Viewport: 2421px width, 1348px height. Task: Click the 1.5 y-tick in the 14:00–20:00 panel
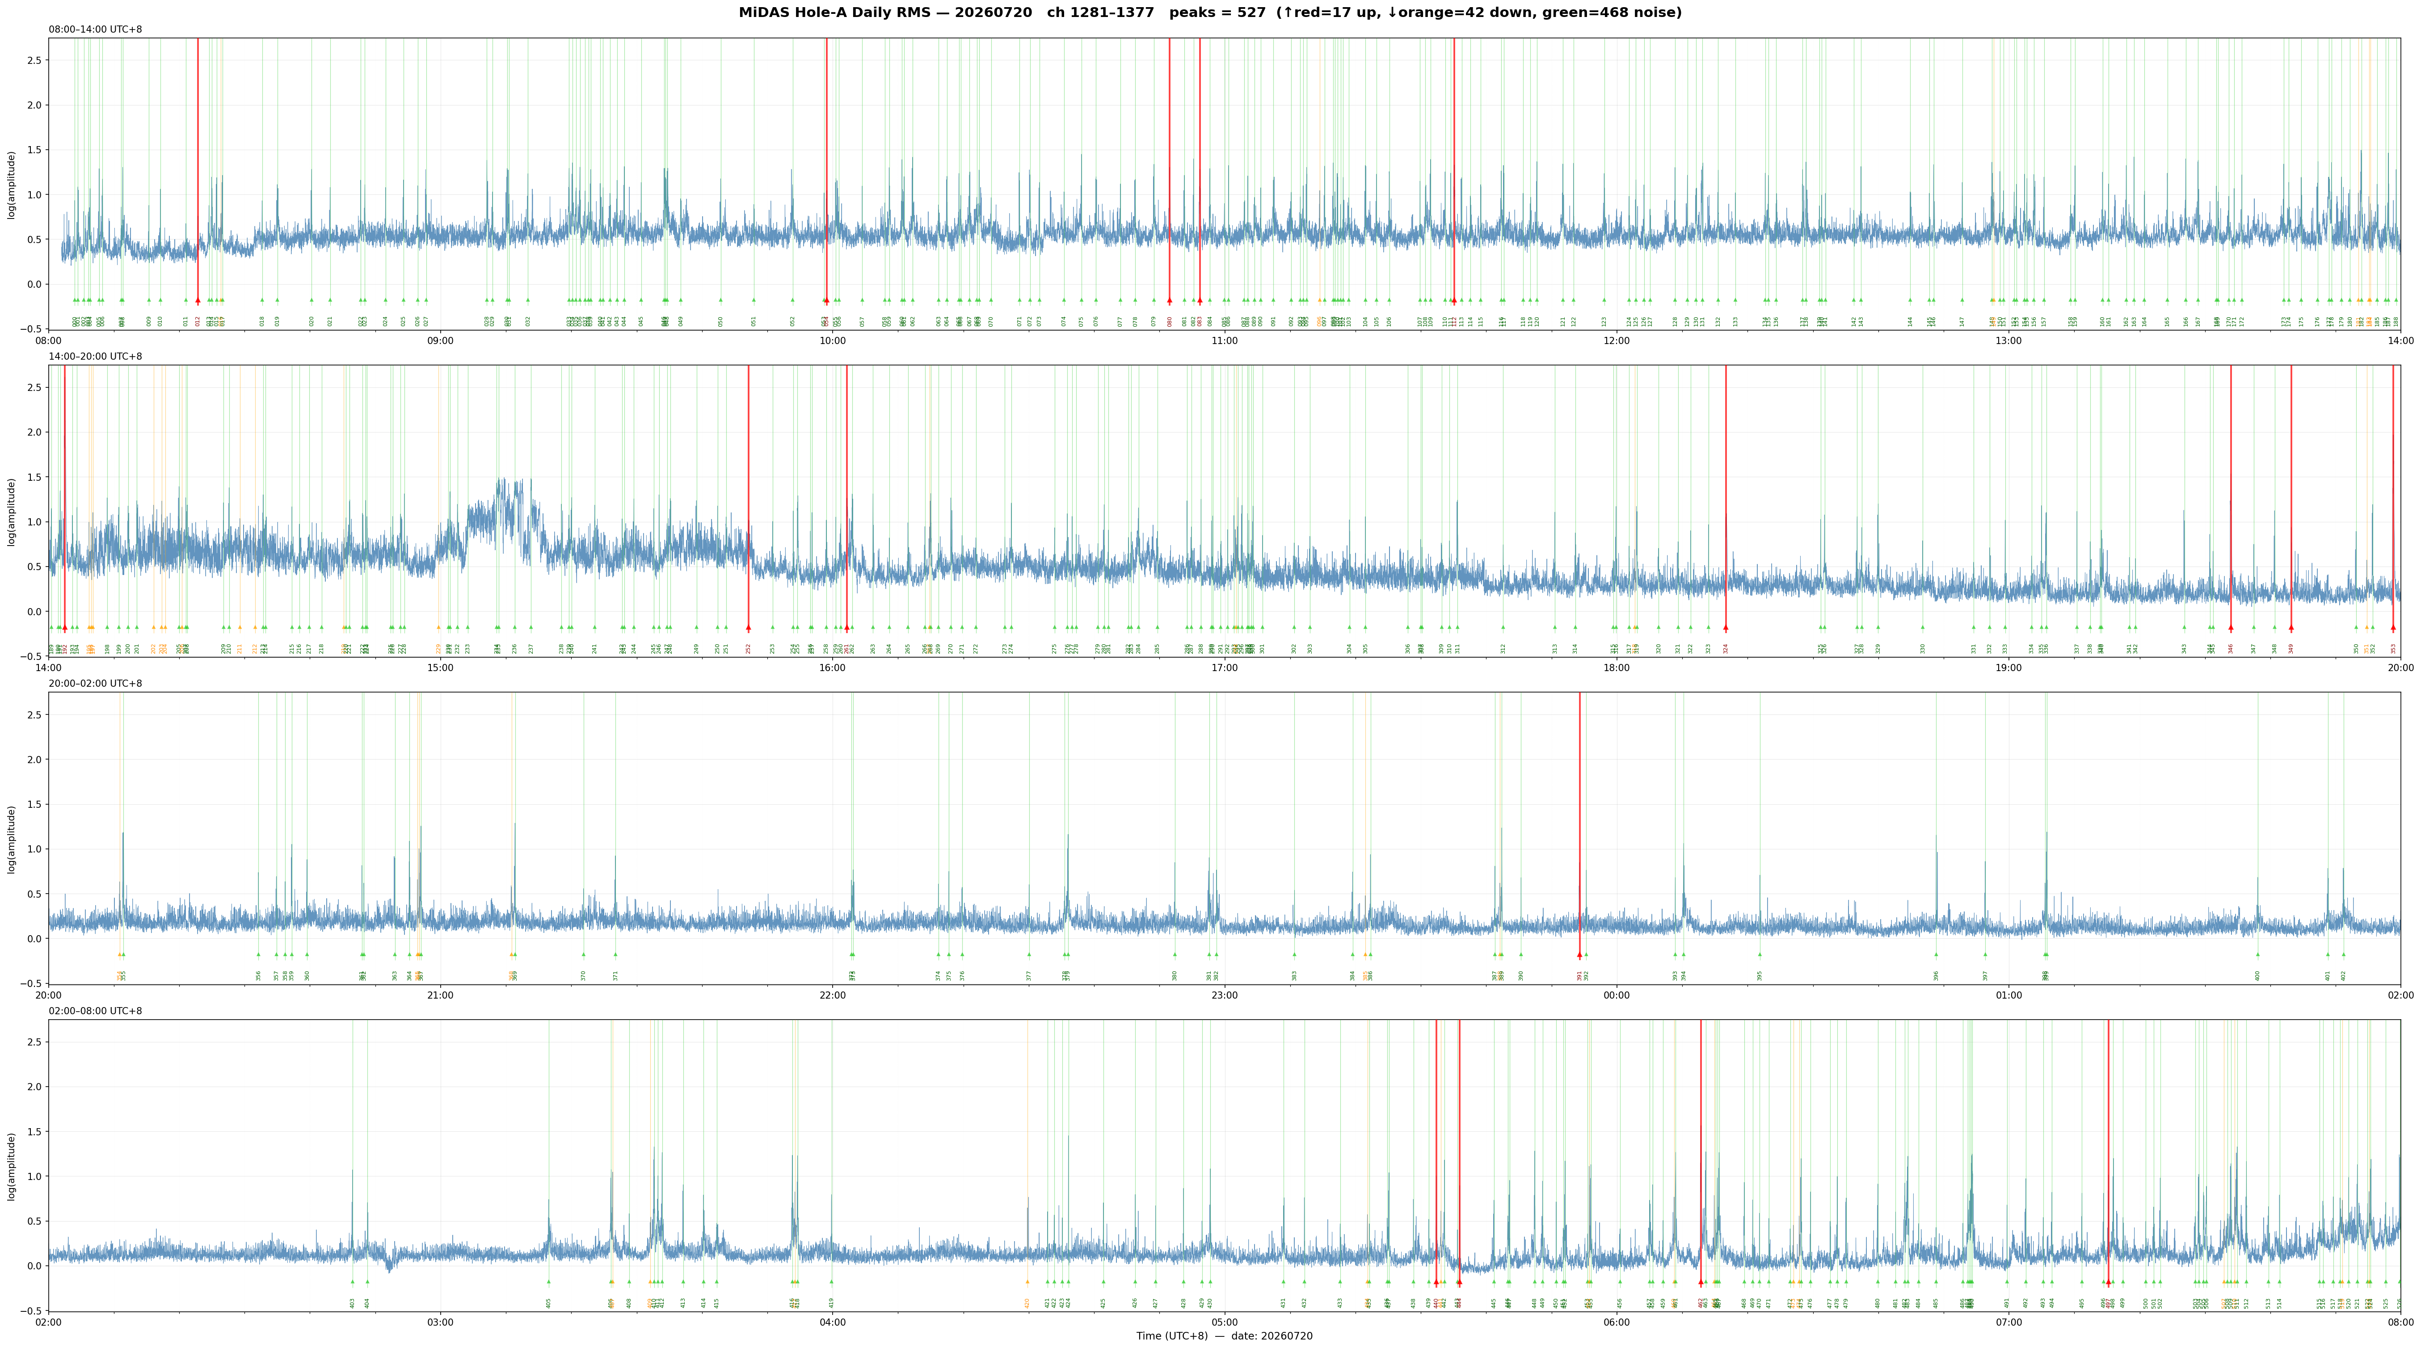[35, 477]
